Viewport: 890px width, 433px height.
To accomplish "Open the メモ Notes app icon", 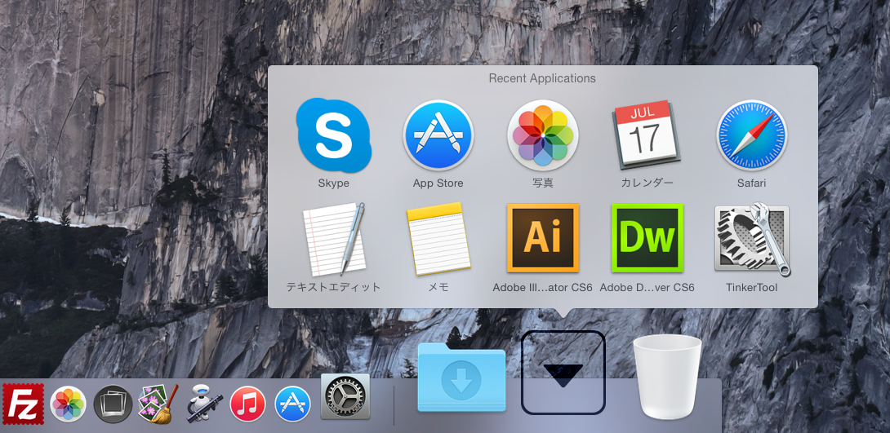I will 438,239.
